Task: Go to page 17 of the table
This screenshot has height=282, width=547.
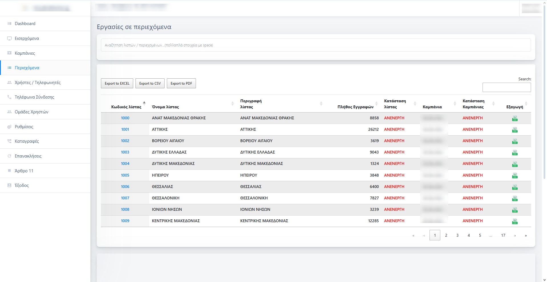Action: coord(503,235)
